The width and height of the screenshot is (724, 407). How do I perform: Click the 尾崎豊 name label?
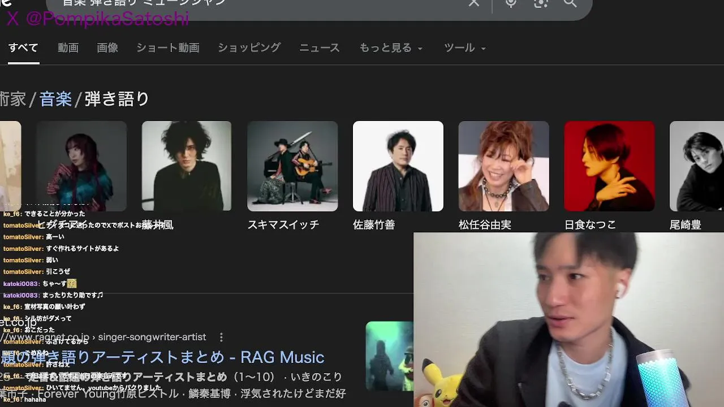pos(686,225)
